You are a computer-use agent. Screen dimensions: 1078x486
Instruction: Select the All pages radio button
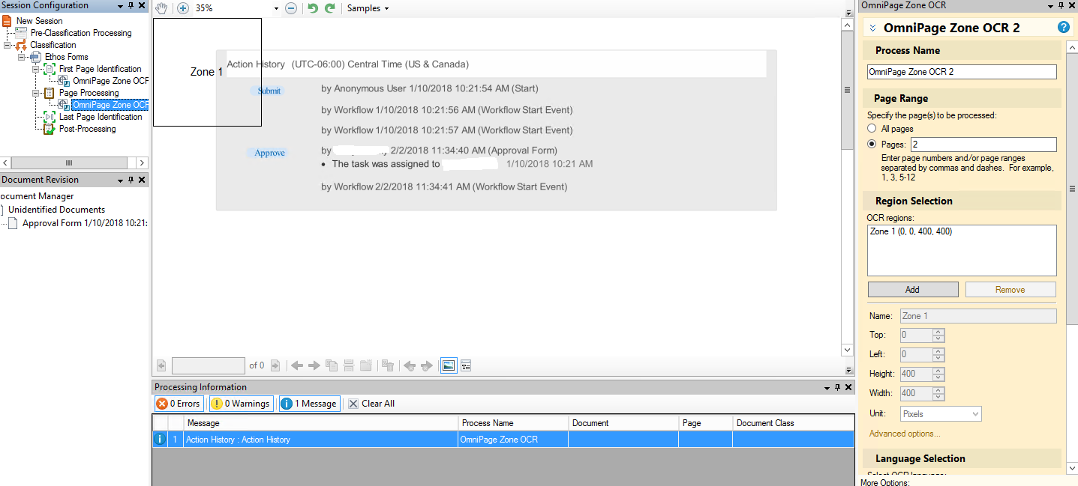(872, 129)
